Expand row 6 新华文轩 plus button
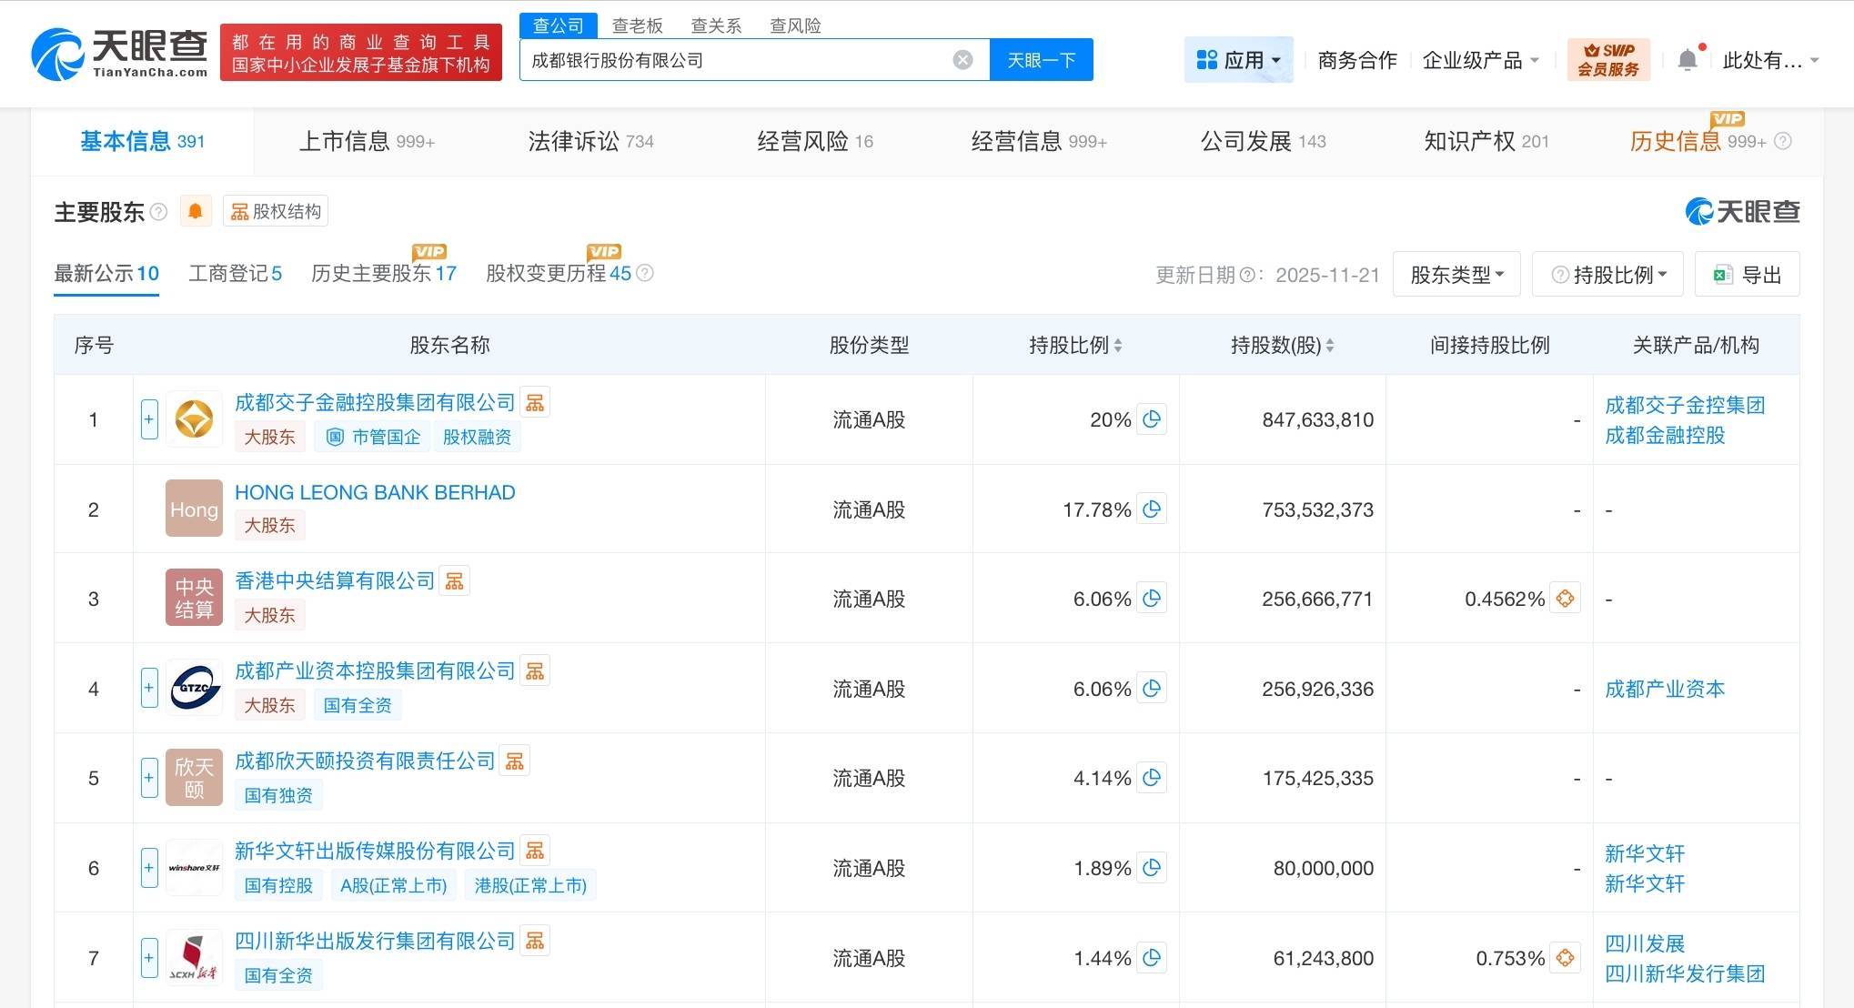Image resolution: width=1854 pixels, height=1008 pixels. [x=149, y=868]
